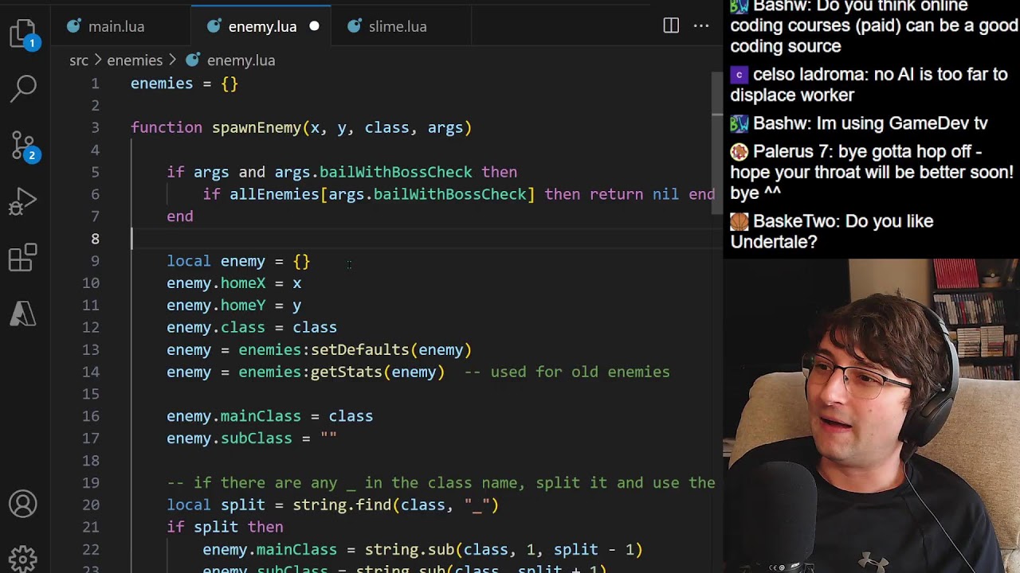
Task: Click 'enemy.homeX' on line 10
Action: [x=216, y=283]
